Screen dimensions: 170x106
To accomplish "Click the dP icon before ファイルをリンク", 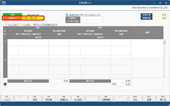I will click(81, 15).
